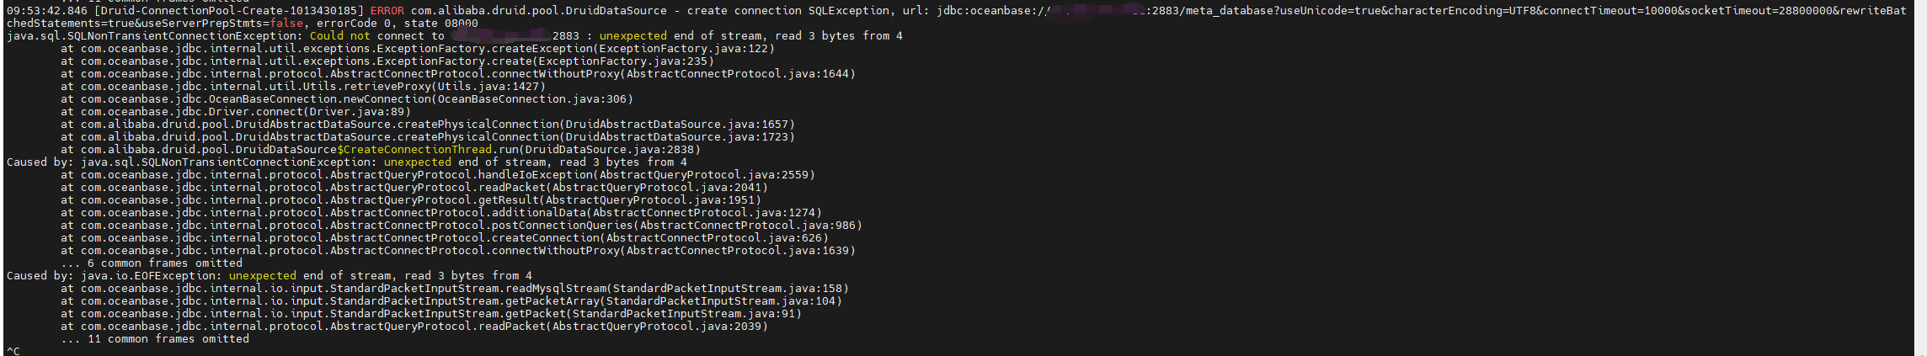Click the 09:53:42.846 timestamp
1927x356 pixels.
(x=46, y=11)
